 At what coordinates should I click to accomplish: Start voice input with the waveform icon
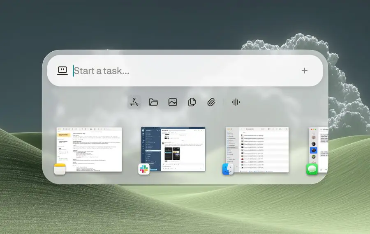pyautogui.click(x=236, y=103)
